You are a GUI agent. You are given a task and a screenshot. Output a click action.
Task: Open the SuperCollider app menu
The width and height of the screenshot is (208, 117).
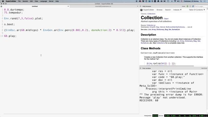(11, 1)
